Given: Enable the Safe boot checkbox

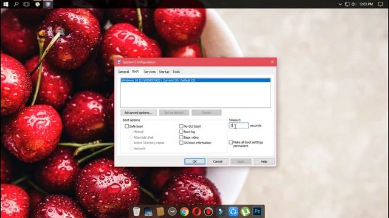Looking at the screenshot, I should click(127, 127).
